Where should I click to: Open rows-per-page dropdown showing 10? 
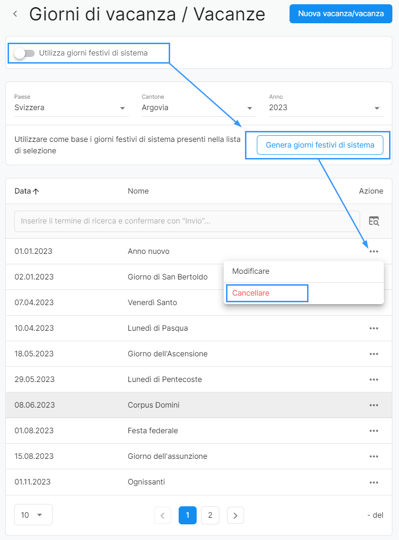[33, 515]
